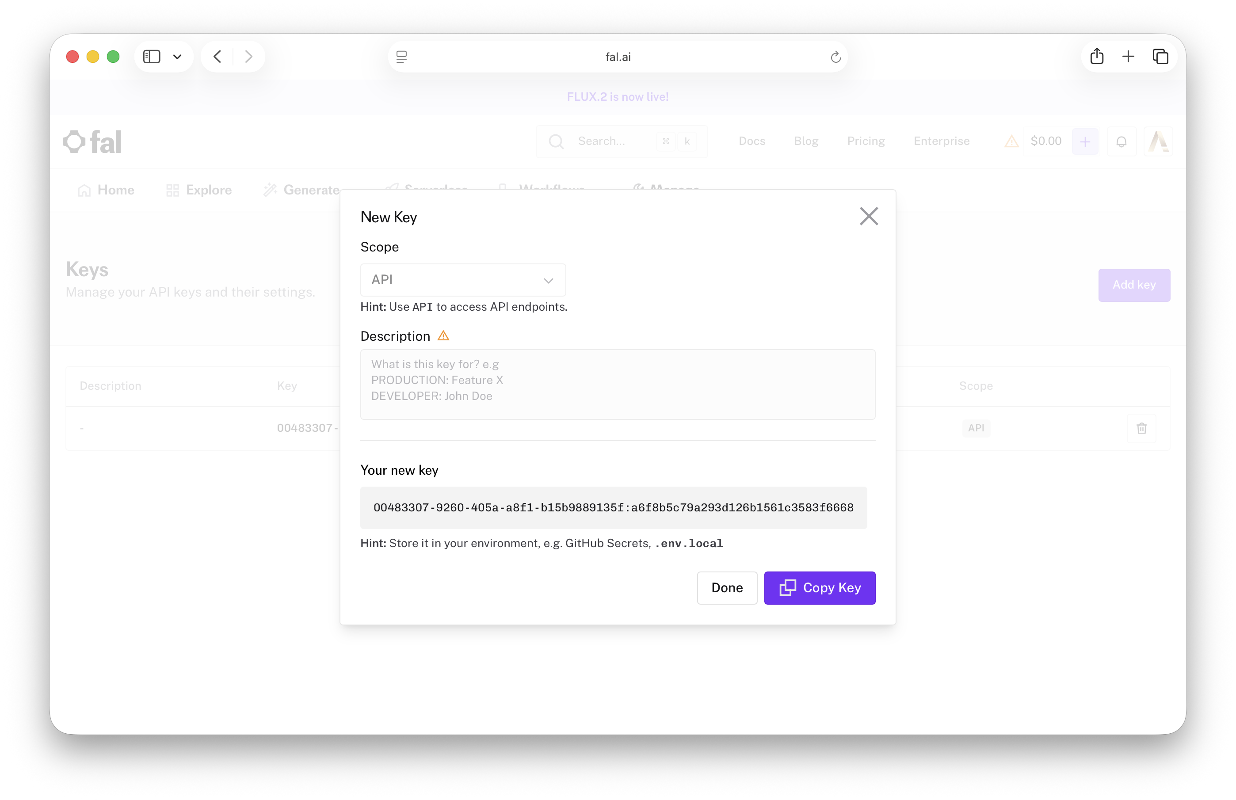The height and width of the screenshot is (800, 1236).
Task: Click the Add key button
Action: [x=1134, y=285]
